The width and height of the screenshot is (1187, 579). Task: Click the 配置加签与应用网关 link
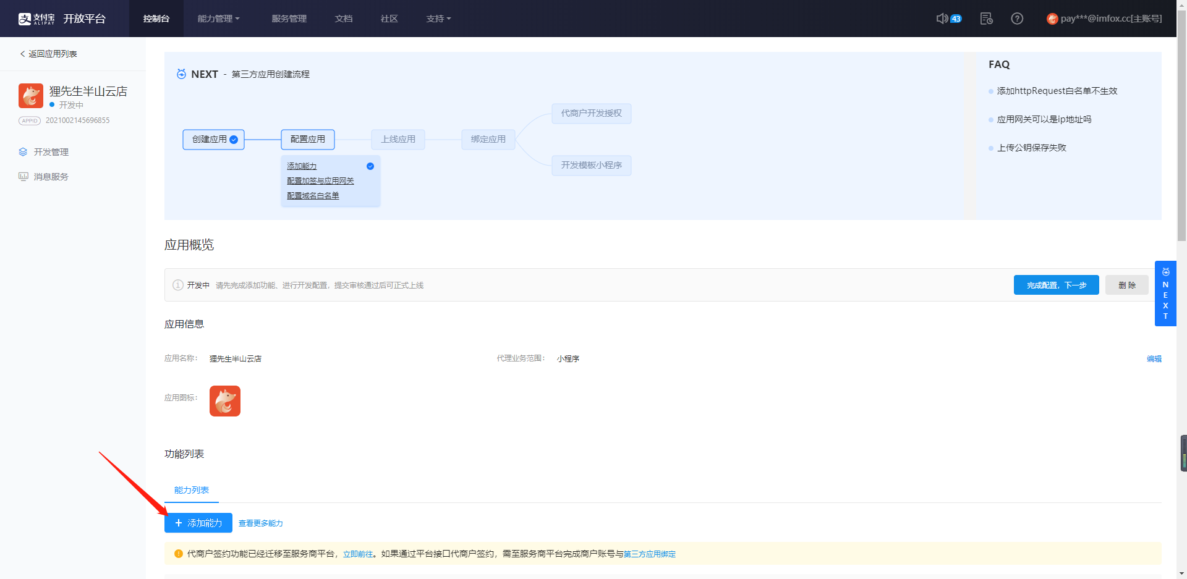coord(320,181)
